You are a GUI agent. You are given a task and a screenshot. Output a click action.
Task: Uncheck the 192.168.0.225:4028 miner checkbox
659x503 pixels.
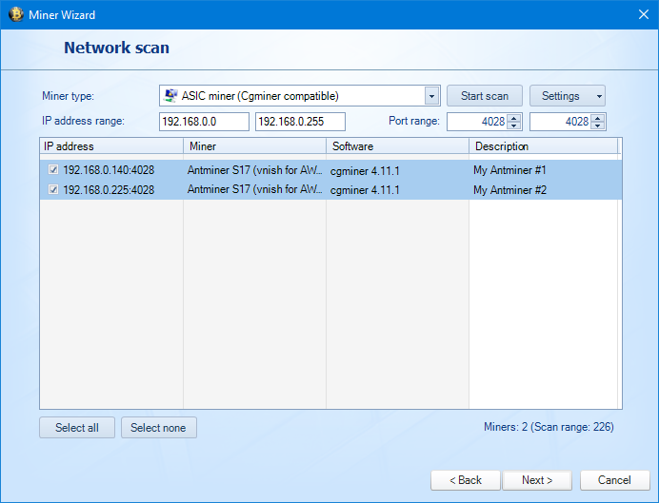53,189
